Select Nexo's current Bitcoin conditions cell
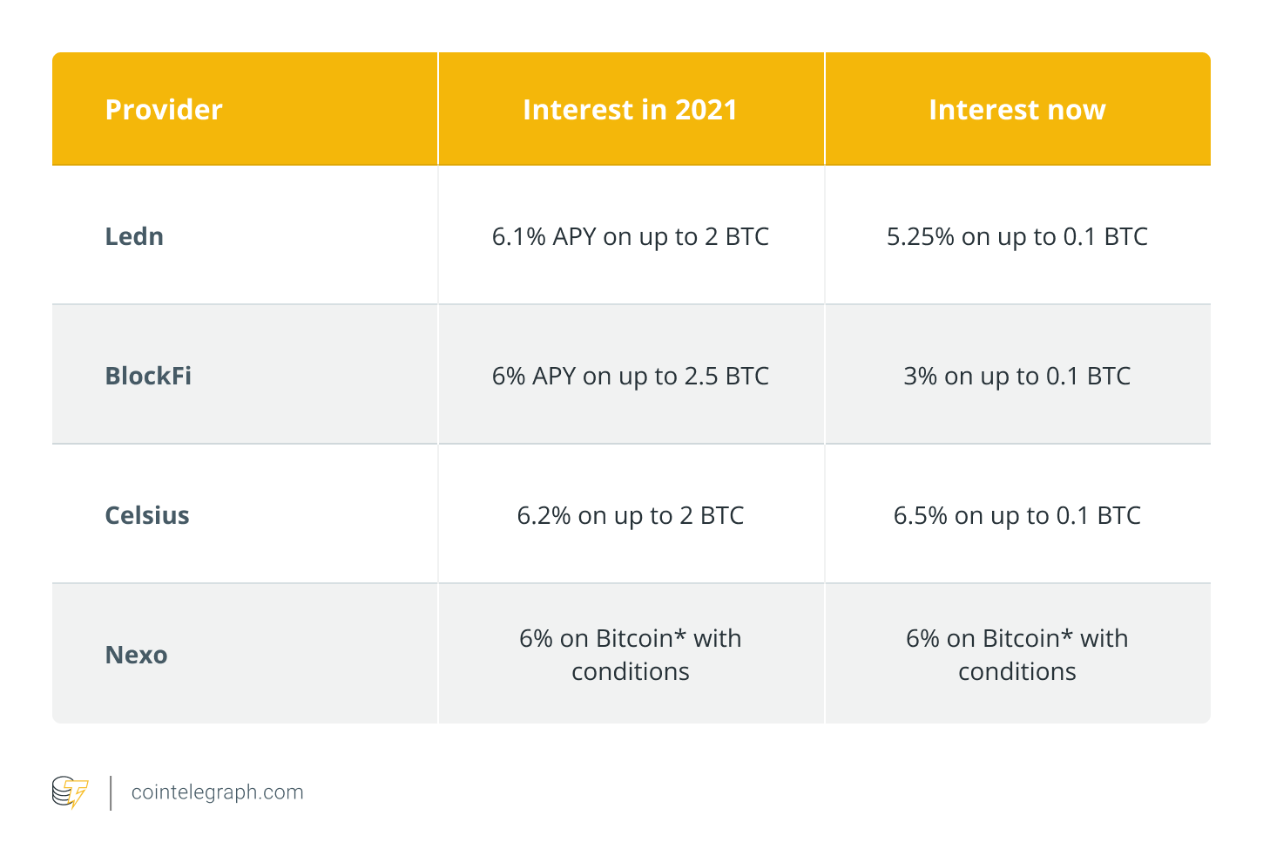Viewport: 1263px width, 863px height. coord(1016,655)
